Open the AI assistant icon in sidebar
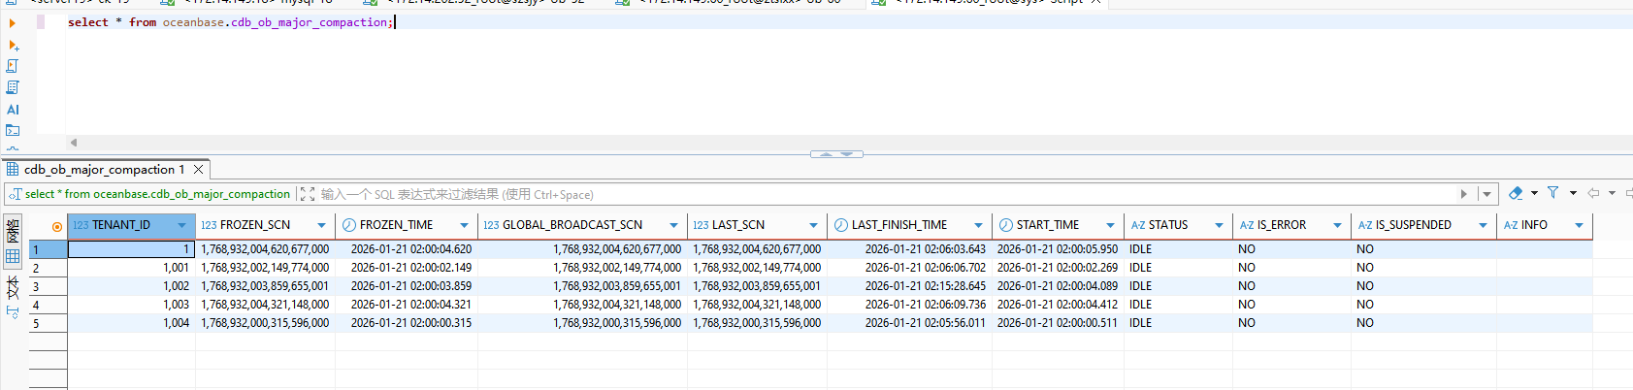Viewport: 1633px width, 390px height. (13, 110)
